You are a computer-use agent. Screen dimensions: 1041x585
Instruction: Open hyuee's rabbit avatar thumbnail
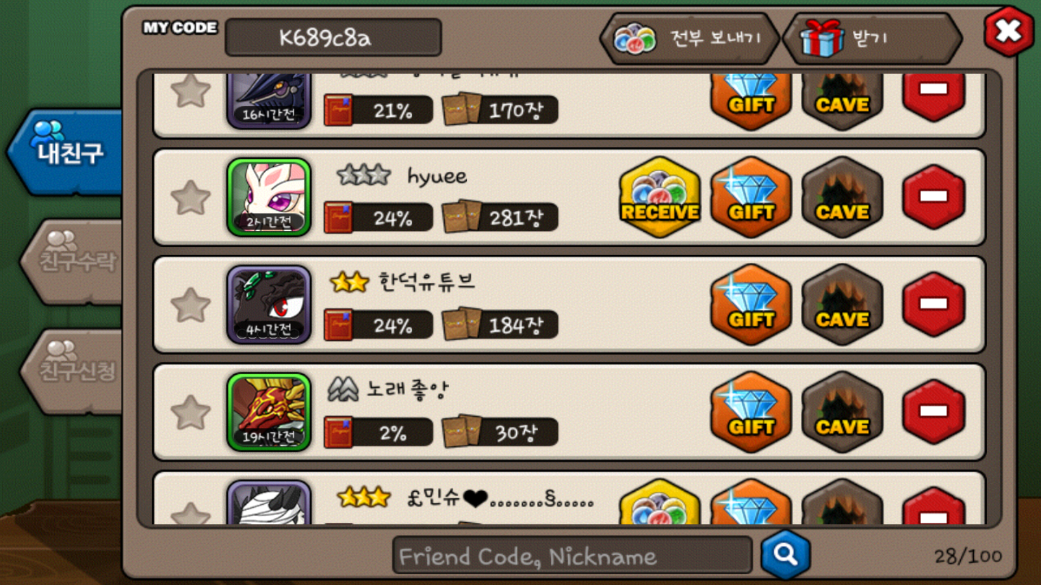click(269, 197)
